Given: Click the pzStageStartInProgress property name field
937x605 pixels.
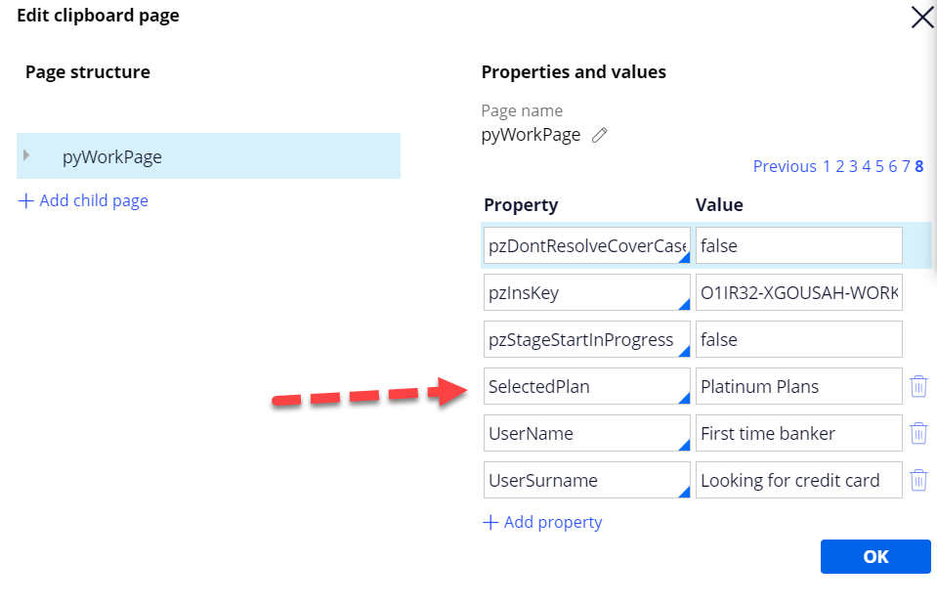Looking at the screenshot, I should pos(587,339).
